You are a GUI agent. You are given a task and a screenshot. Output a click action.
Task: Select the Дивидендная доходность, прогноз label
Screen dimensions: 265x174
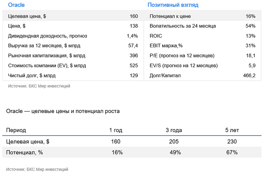[x=47, y=36]
